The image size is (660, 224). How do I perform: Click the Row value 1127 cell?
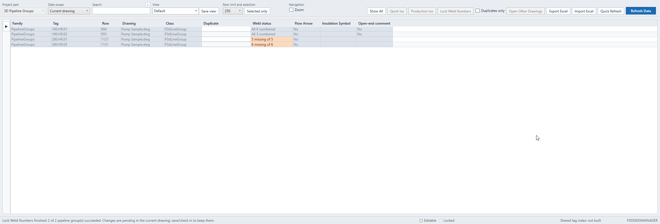pyautogui.click(x=110, y=39)
